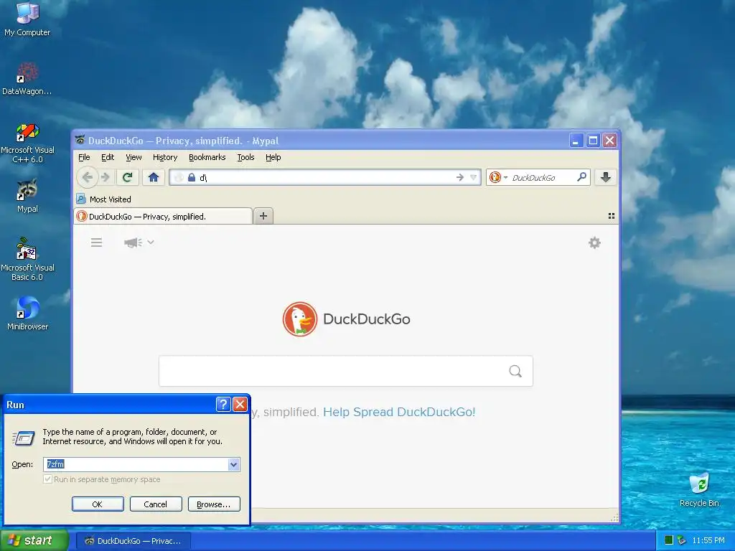Click Cancel in the Run dialog
The width and height of the screenshot is (735, 551).
point(156,504)
